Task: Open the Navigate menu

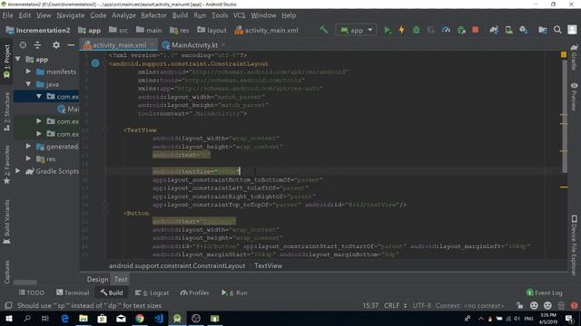Action: pyautogui.click(x=71, y=15)
